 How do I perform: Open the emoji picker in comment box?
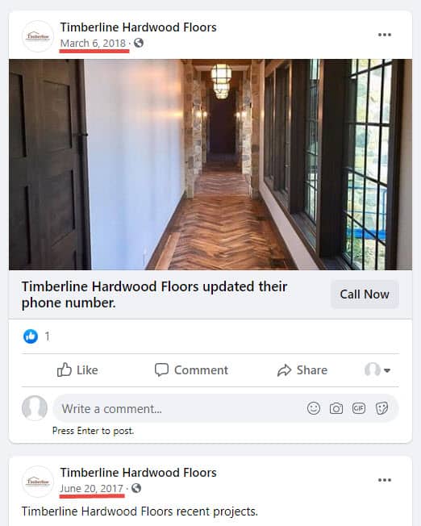(313, 408)
